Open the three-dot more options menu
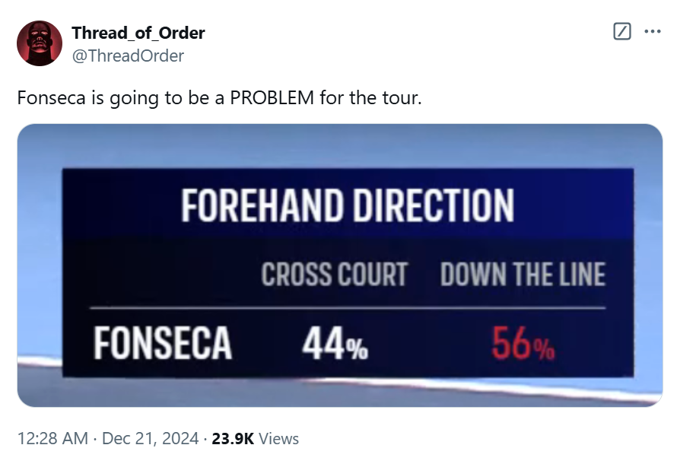Screen dimensions: 680x464 [x=653, y=32]
